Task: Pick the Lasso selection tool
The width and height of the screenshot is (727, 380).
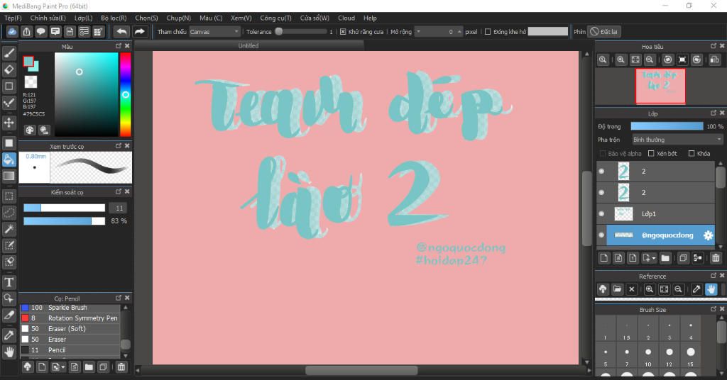Action: [x=9, y=213]
